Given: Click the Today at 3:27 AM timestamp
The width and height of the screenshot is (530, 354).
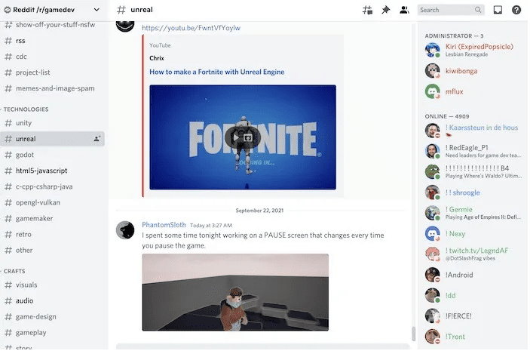Looking at the screenshot, I should tap(211, 226).
